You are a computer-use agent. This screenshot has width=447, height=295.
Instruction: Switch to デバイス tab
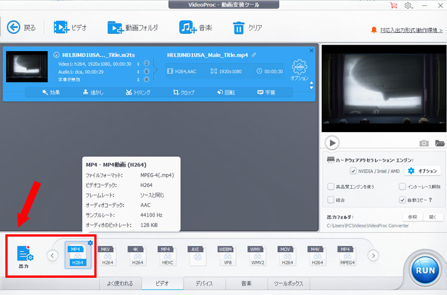204,283
